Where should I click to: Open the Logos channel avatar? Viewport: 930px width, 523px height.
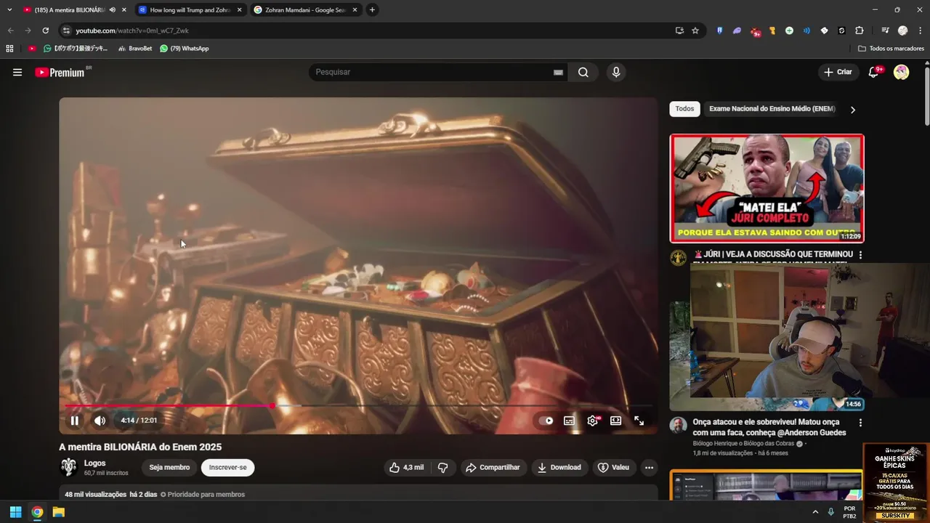coord(68,467)
